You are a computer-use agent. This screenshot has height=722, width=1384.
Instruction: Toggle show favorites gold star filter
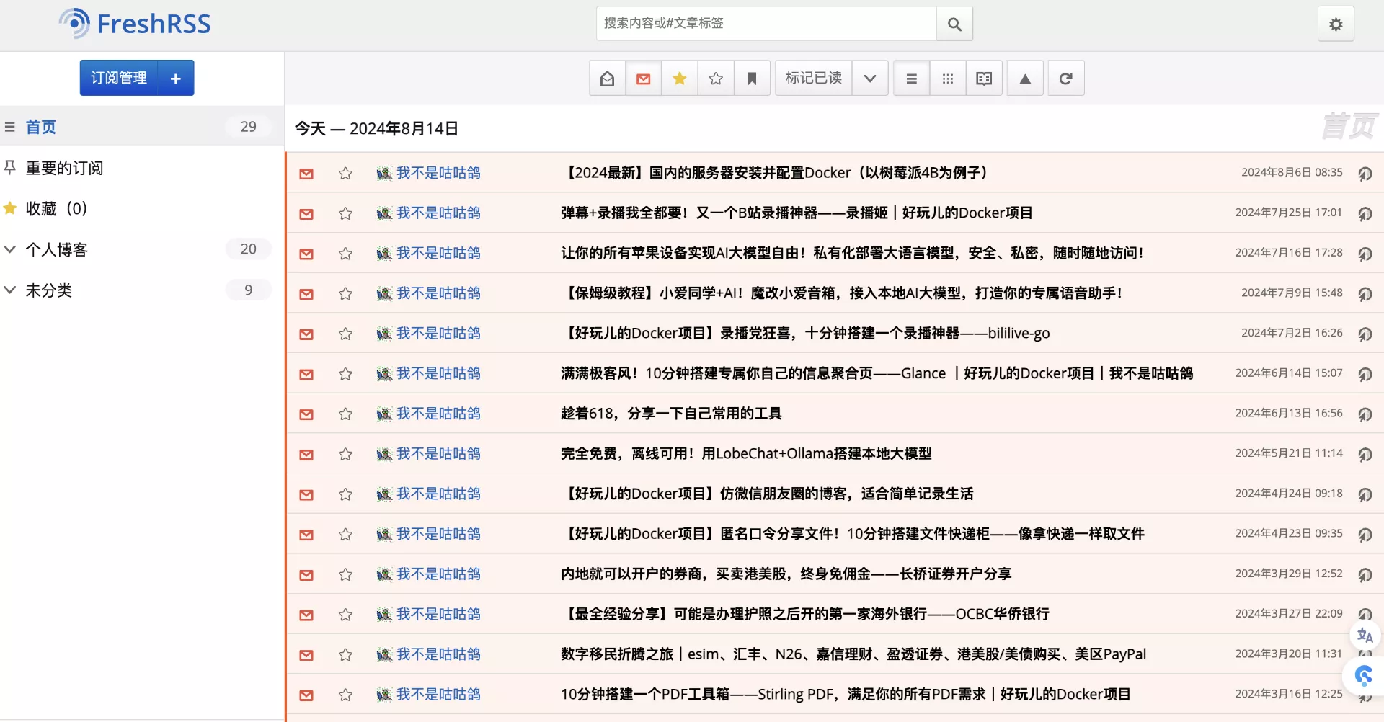tap(680, 79)
